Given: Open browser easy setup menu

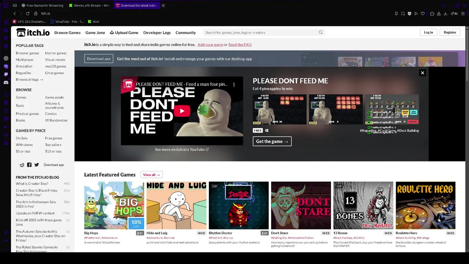Looking at the screenshot, I should click(462, 14).
